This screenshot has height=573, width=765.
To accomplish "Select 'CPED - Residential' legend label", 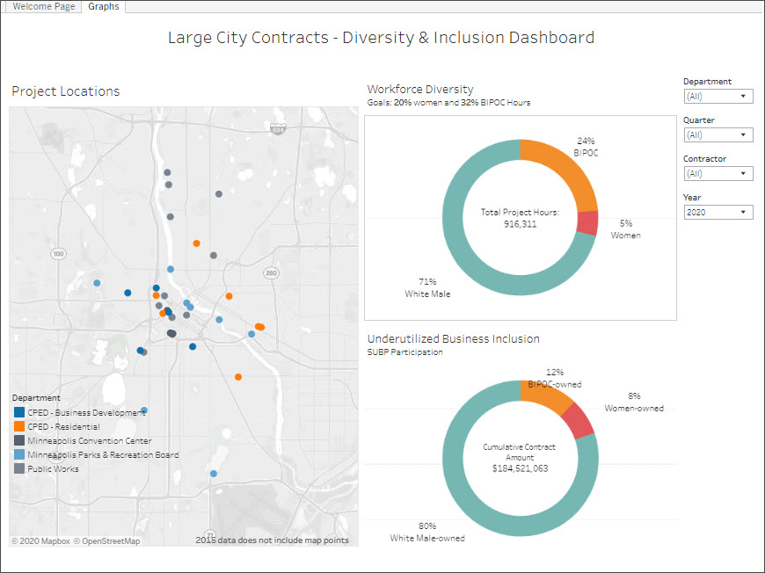I will [x=63, y=427].
